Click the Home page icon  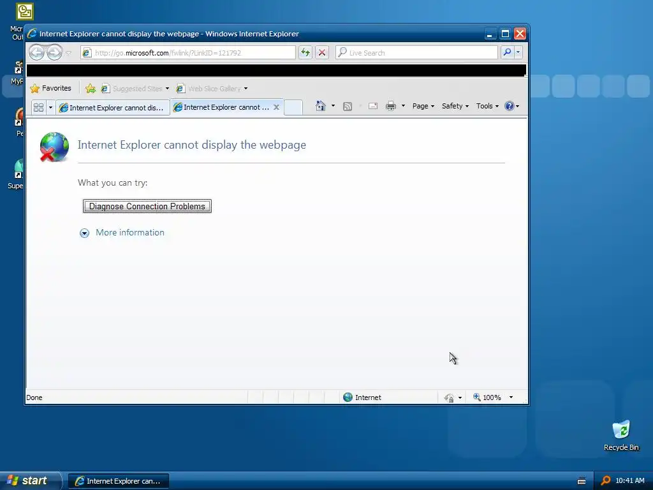[320, 106]
